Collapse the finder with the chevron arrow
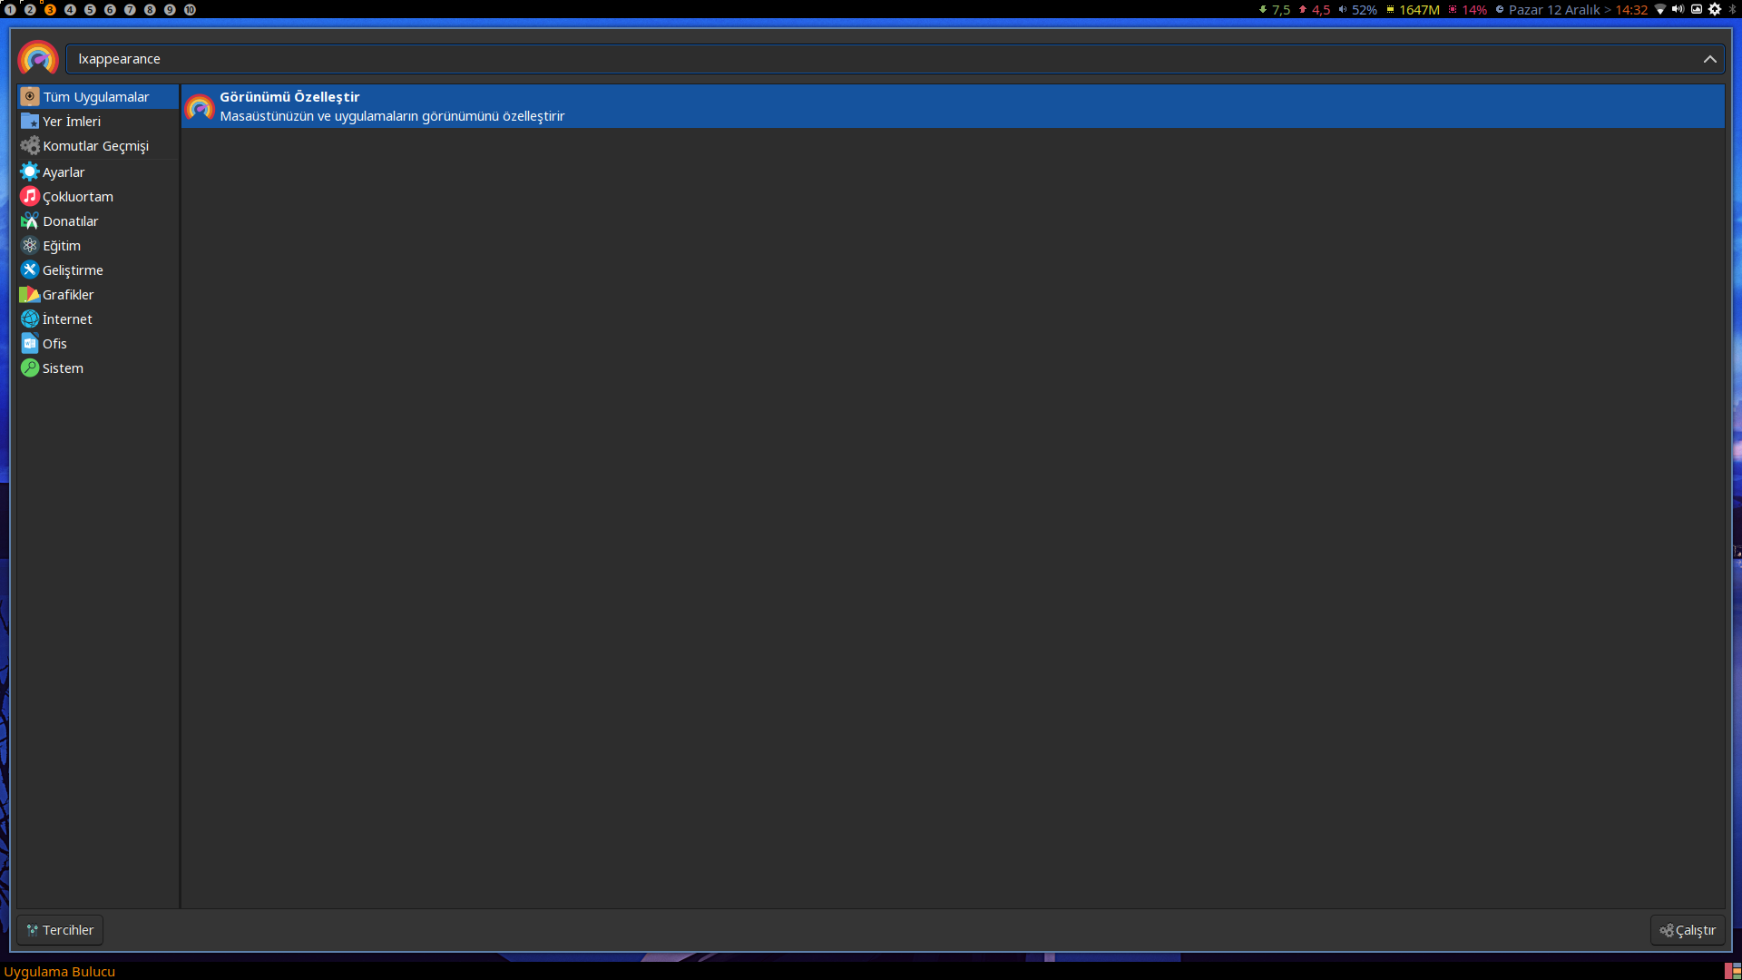Screen dimensions: 1742x980 coord(1709,59)
